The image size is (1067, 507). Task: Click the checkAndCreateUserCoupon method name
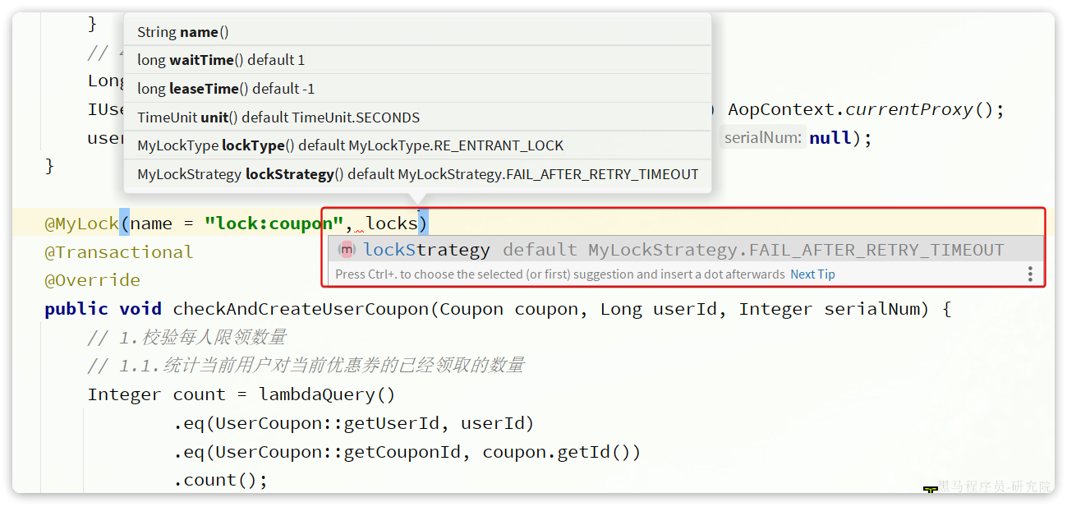301,309
